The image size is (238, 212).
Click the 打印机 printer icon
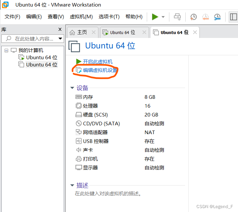pos(78,159)
